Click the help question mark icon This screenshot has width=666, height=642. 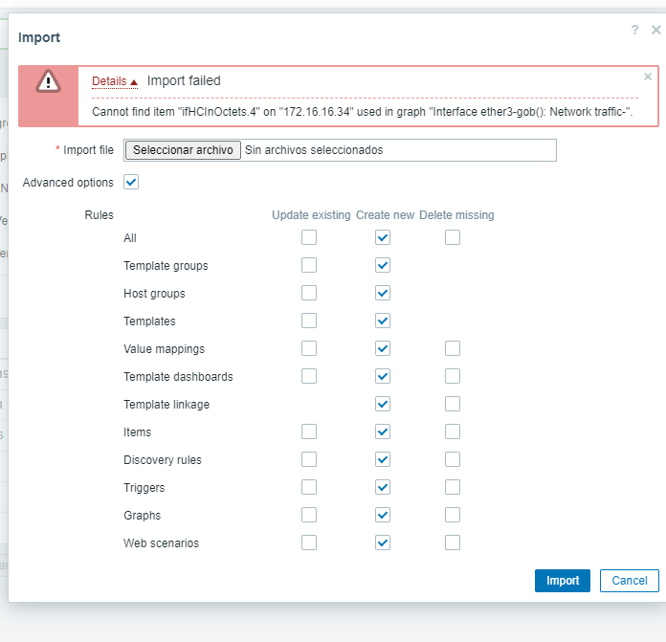click(634, 31)
